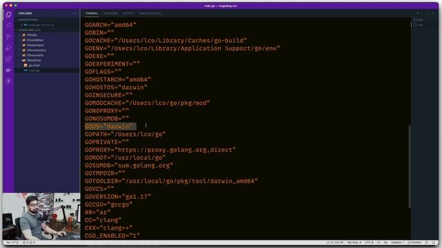Image resolution: width=442 pixels, height=248 pixels.
Task: Open the Run and Debug view
Action: tap(8, 48)
